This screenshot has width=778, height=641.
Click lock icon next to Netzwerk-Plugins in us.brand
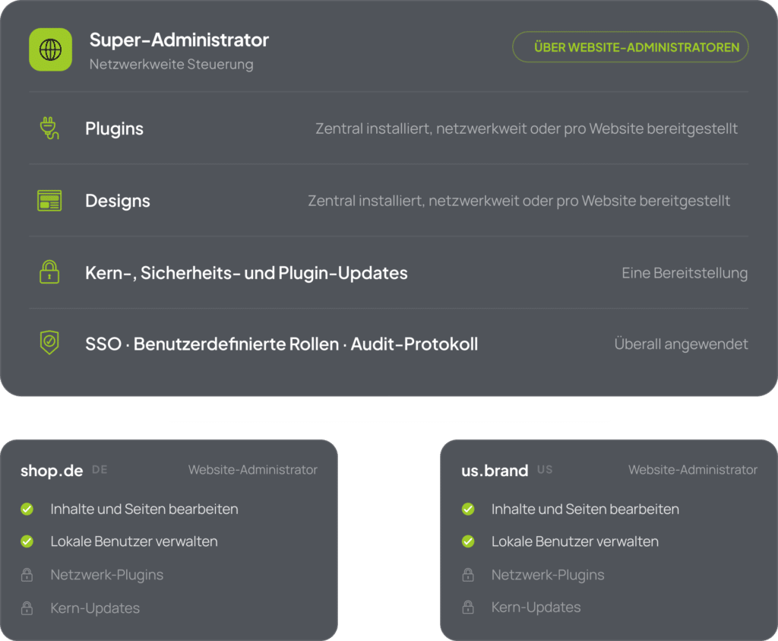point(468,575)
